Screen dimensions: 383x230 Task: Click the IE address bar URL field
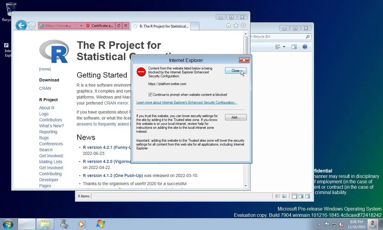[x=59, y=26]
